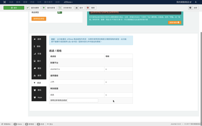Screen dimensions: 202x126
Task: Click 儲存&關閉 save and close button
Action: click(x=33, y=8)
